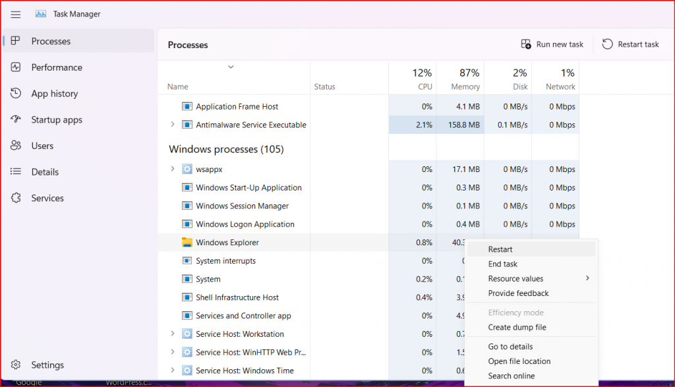Screen dimensions: 675x387
Task: Expand Service Host: Windows Time
Action: click(x=173, y=371)
